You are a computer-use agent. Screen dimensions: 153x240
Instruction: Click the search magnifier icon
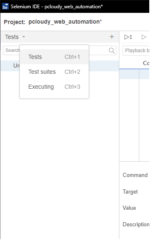tap(112, 50)
